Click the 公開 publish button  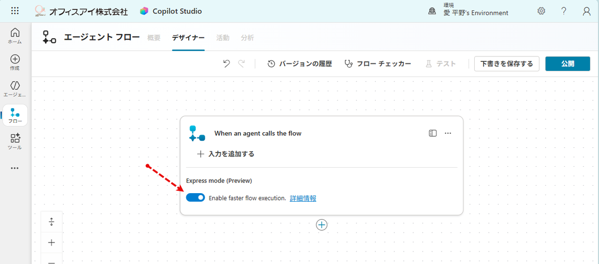568,64
